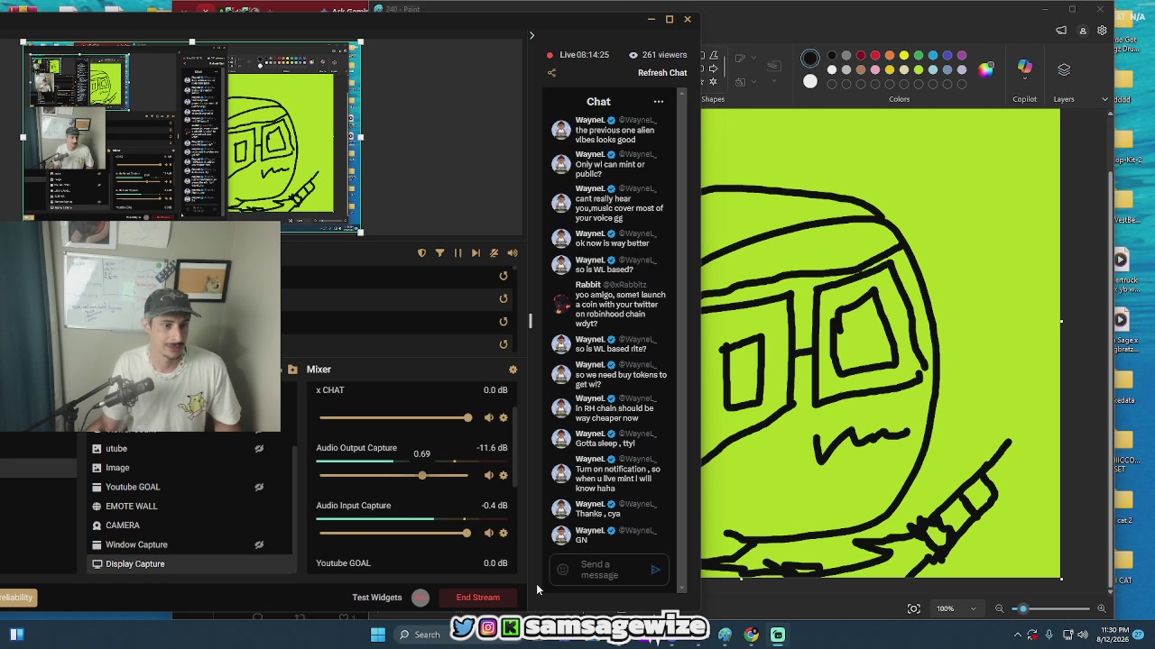Screen dimensions: 1155x649
Task: Click the pause icon in the events toolbar
Action: [x=457, y=253]
